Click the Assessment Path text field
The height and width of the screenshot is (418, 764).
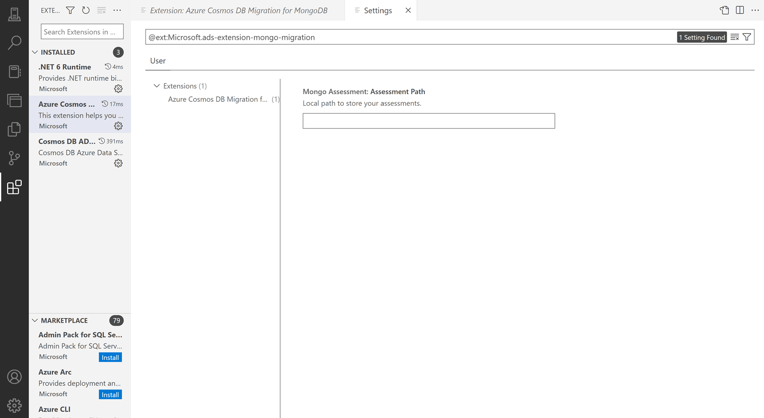click(x=429, y=121)
